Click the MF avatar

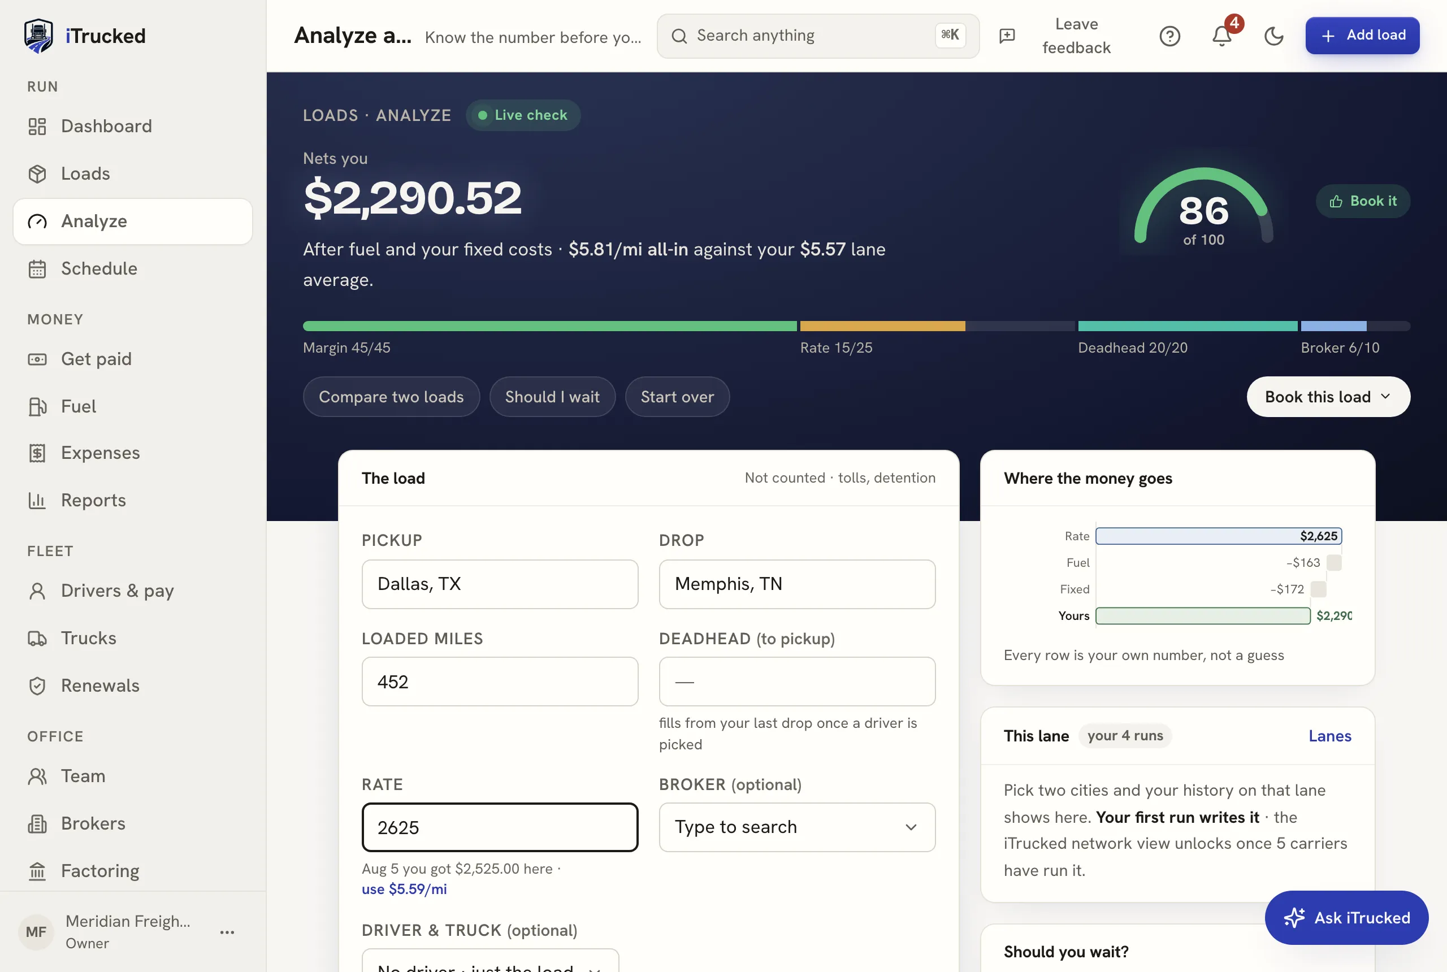point(36,932)
